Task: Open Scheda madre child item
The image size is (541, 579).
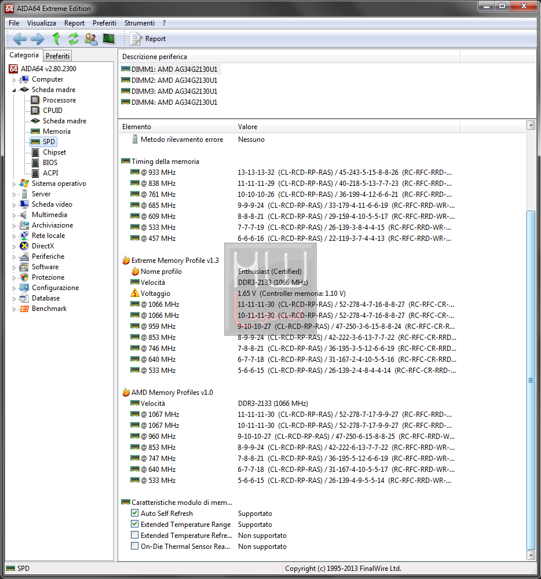Action: (x=64, y=121)
